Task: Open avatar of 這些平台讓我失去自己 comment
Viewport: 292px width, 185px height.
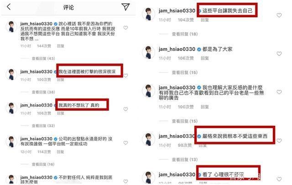Action: [148, 14]
